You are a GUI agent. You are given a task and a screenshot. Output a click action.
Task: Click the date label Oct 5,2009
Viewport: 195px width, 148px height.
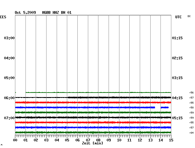click(x=25, y=13)
